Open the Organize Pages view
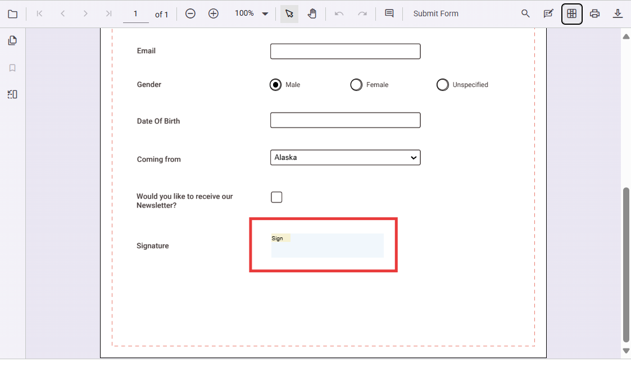Image resolution: width=631 pixels, height=371 pixels. coord(571,13)
